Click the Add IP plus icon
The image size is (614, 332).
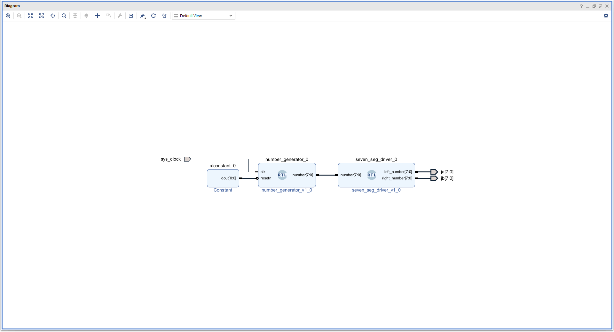click(98, 16)
